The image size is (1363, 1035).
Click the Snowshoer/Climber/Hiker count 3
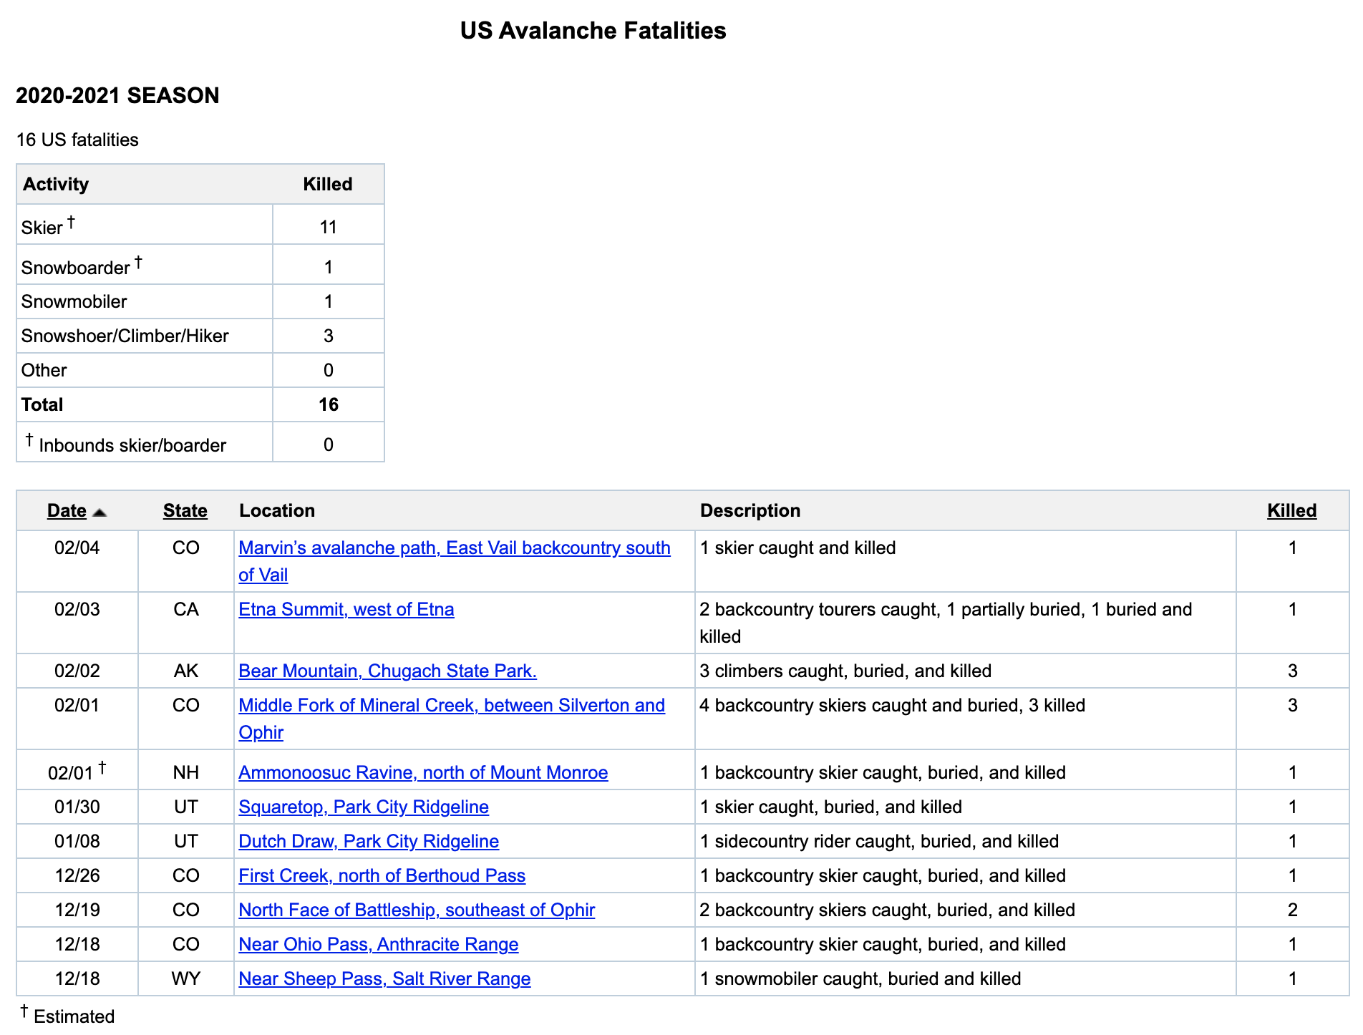click(x=328, y=336)
